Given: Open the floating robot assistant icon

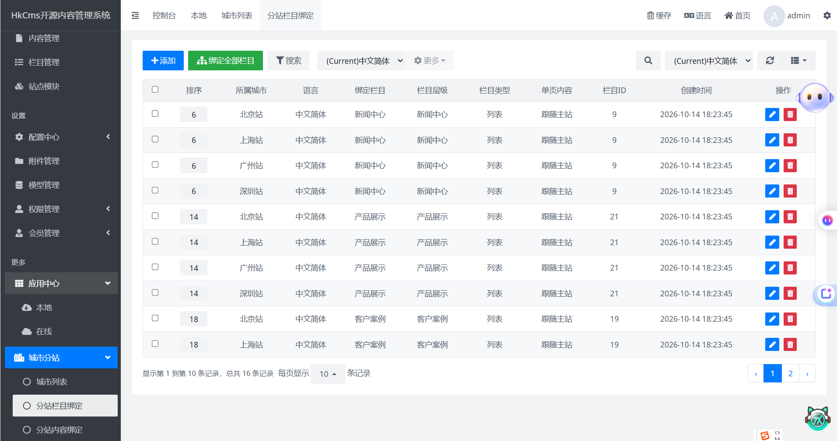Looking at the screenshot, I should 815,97.
